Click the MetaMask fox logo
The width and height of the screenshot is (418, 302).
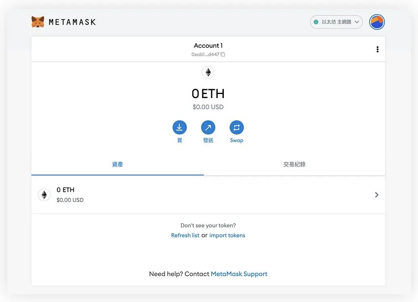(38, 22)
